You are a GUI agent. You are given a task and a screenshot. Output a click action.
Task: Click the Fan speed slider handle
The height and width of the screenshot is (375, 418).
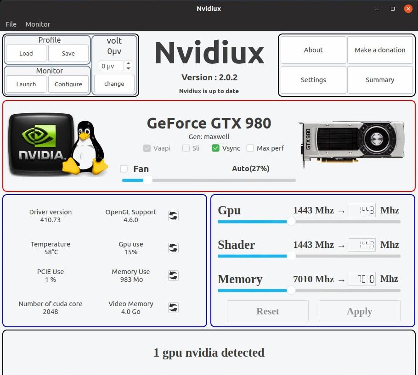[148, 180]
